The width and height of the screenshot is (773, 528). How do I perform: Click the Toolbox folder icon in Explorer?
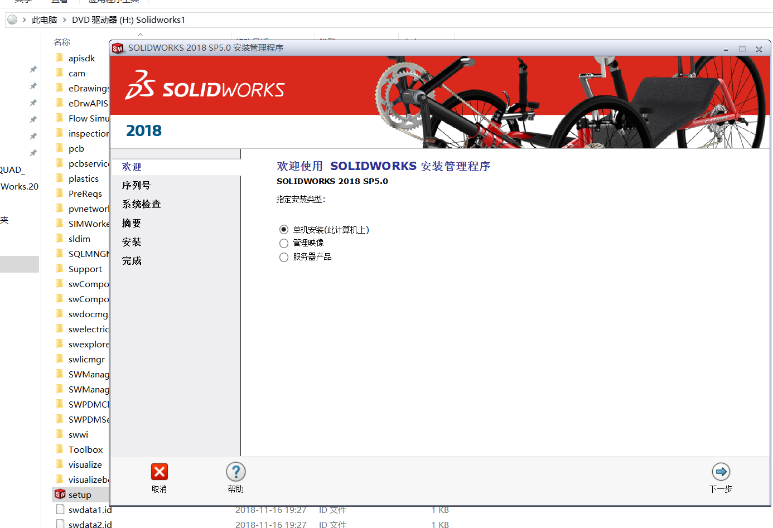(x=60, y=449)
